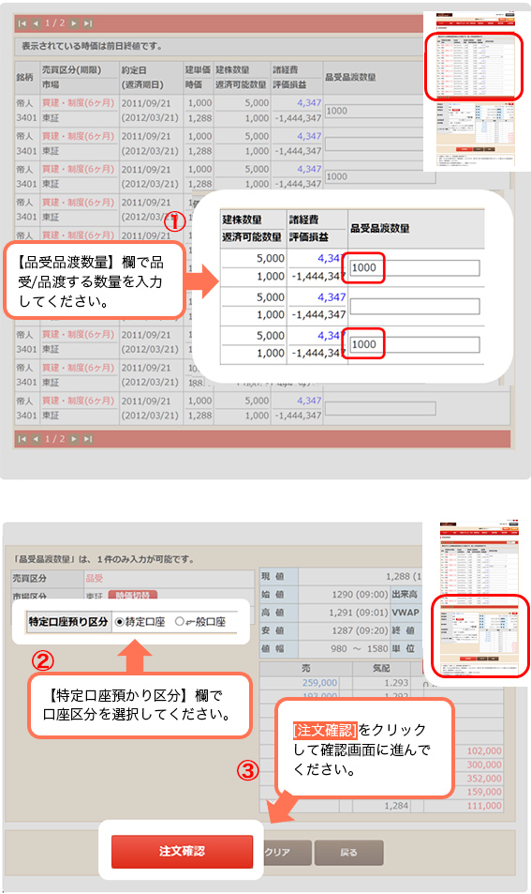Image resolution: width=531 pixels, height=894 pixels.
Task: Go to first page in top pager
Action: [x=22, y=23]
